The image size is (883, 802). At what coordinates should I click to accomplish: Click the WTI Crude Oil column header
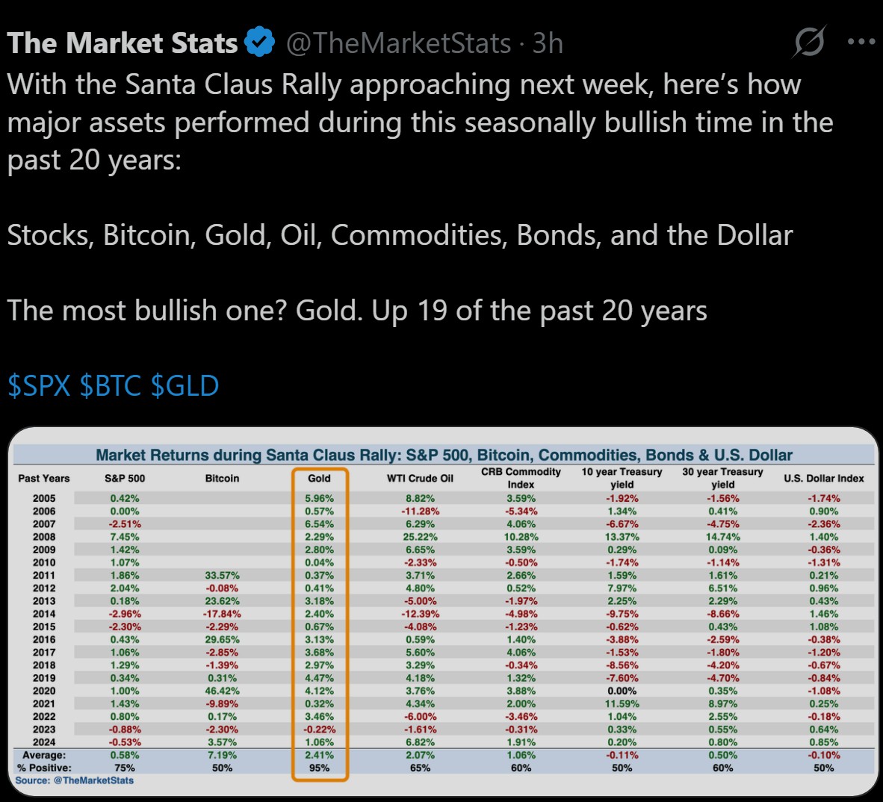tap(420, 479)
